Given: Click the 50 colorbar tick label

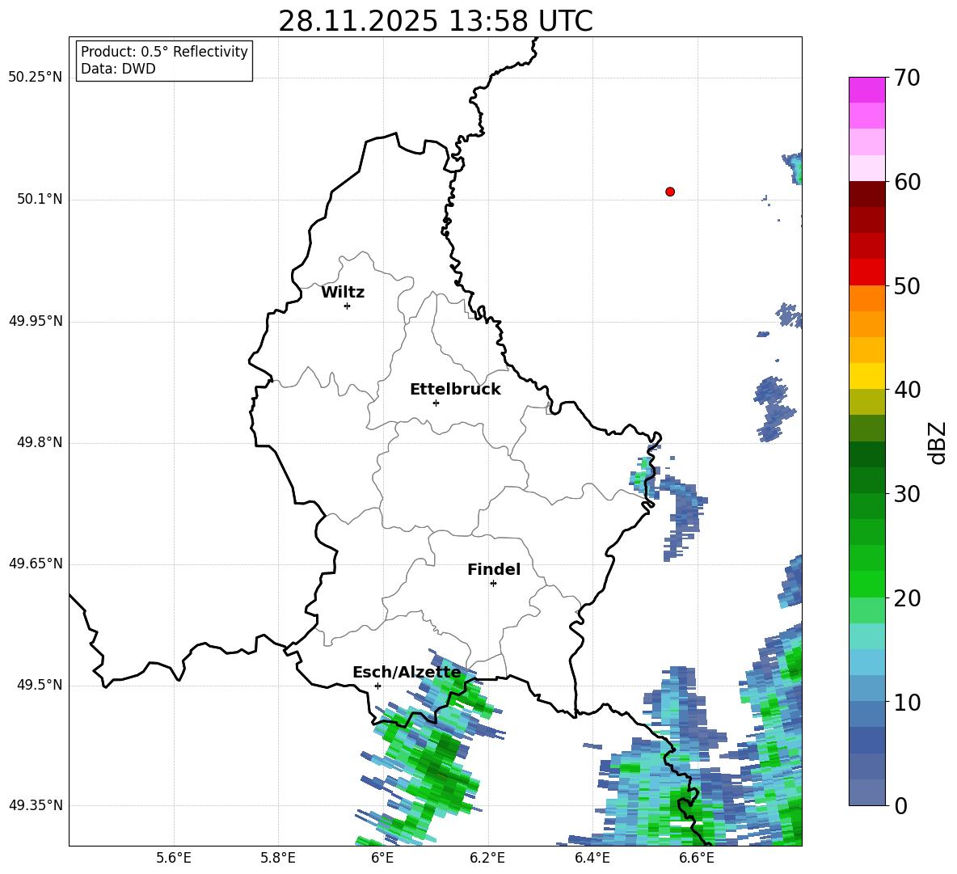Looking at the screenshot, I should tap(907, 286).
